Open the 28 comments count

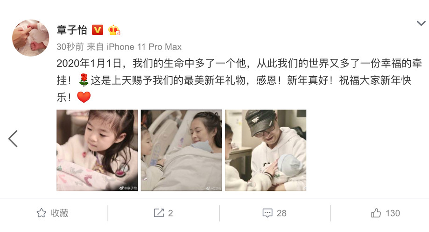pyautogui.click(x=281, y=213)
